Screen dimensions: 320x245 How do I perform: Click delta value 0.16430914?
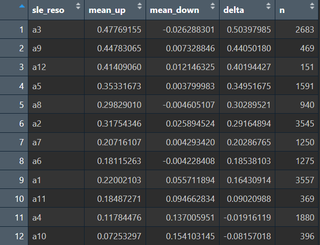tap(249, 180)
